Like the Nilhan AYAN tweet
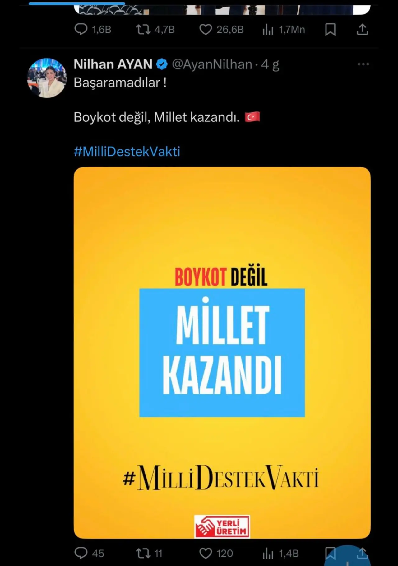Image resolution: width=398 pixels, height=566 pixels. coord(216,553)
